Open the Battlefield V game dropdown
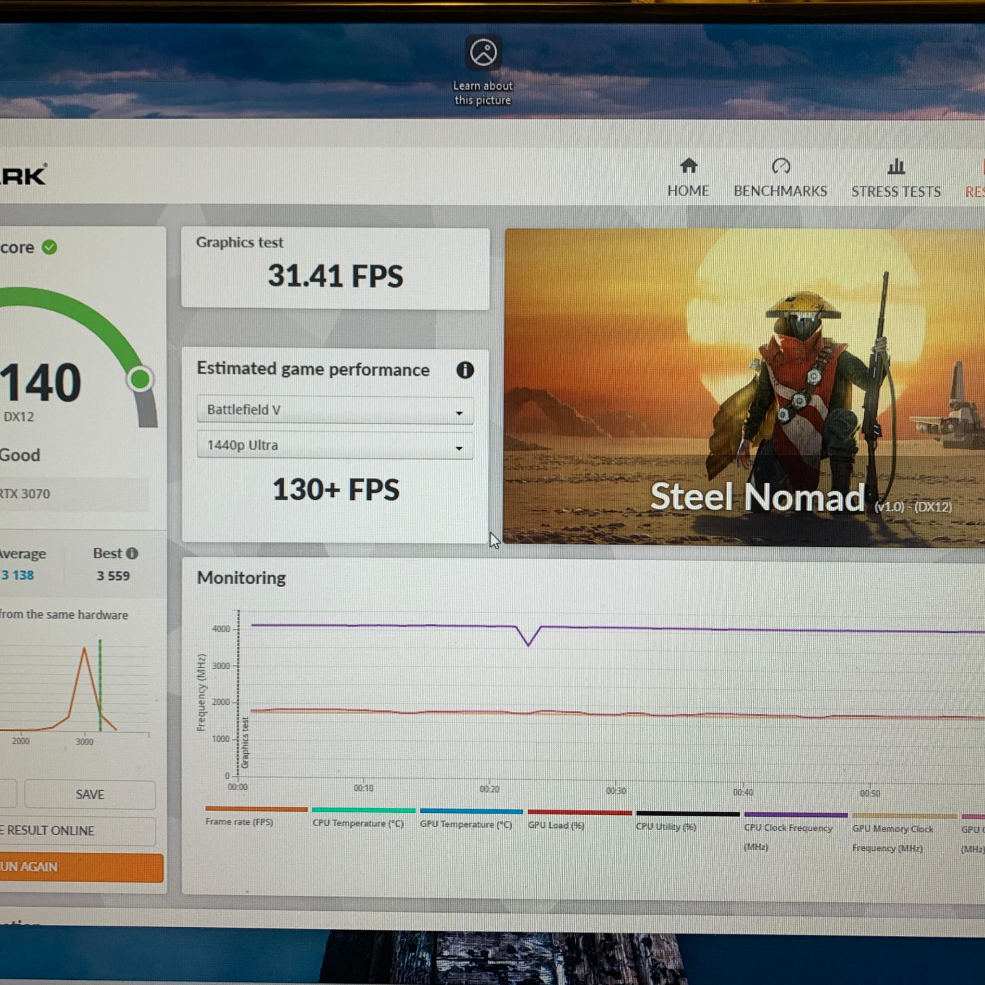 (x=335, y=410)
